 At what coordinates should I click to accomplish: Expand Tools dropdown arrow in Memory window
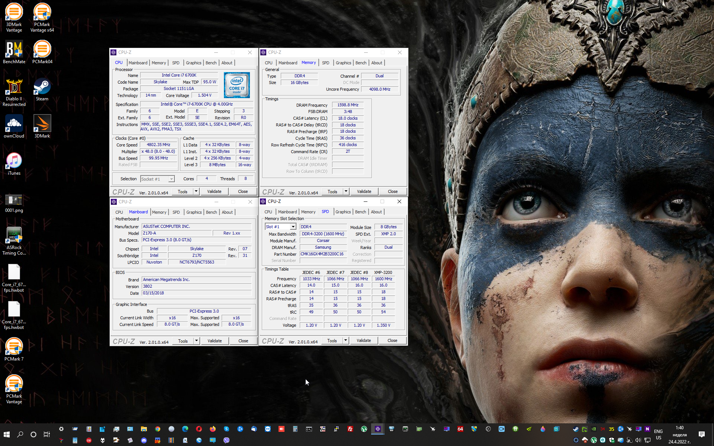pyautogui.click(x=346, y=191)
